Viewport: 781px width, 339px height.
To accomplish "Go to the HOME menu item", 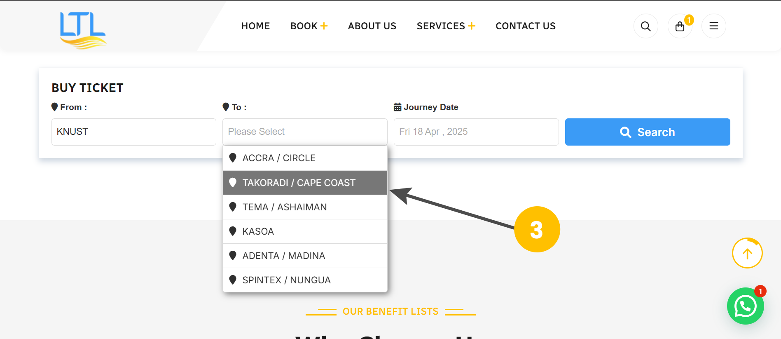I will tap(255, 26).
